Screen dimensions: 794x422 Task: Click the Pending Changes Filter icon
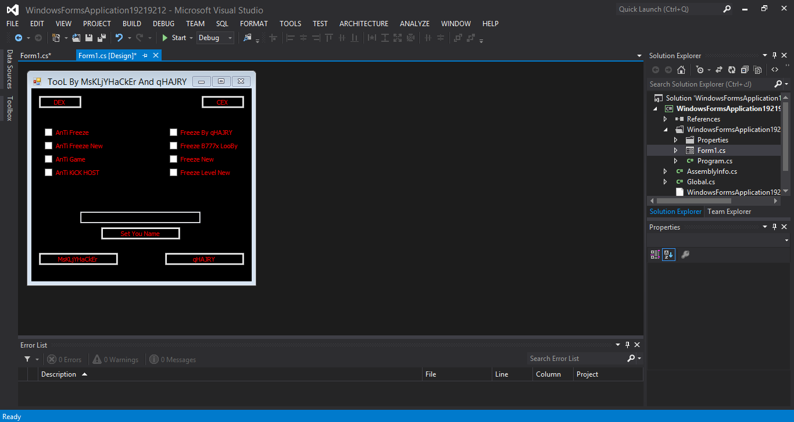click(700, 70)
